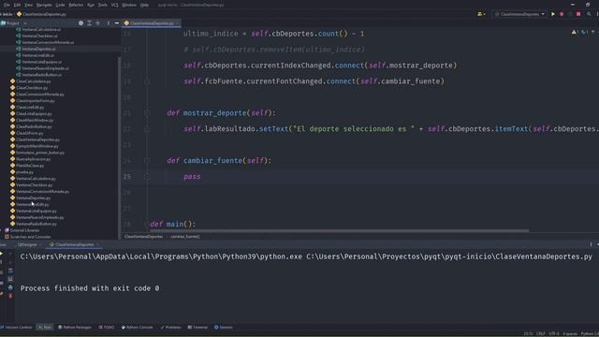
Task: Open the File menu
Action: click(7, 5)
